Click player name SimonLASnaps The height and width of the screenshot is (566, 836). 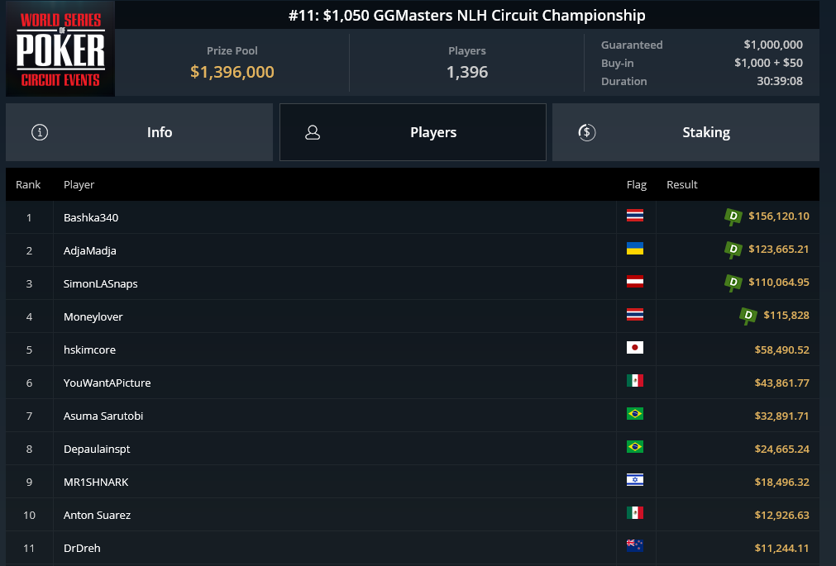tap(100, 283)
